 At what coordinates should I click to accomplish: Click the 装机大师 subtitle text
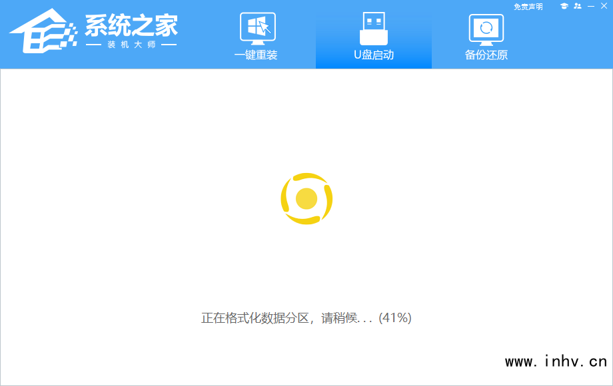pyautogui.click(x=131, y=45)
